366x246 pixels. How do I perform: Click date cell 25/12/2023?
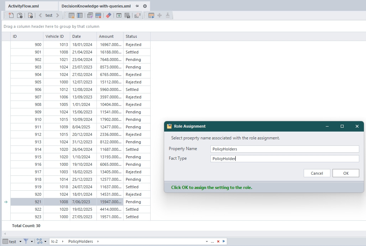(x=83, y=179)
